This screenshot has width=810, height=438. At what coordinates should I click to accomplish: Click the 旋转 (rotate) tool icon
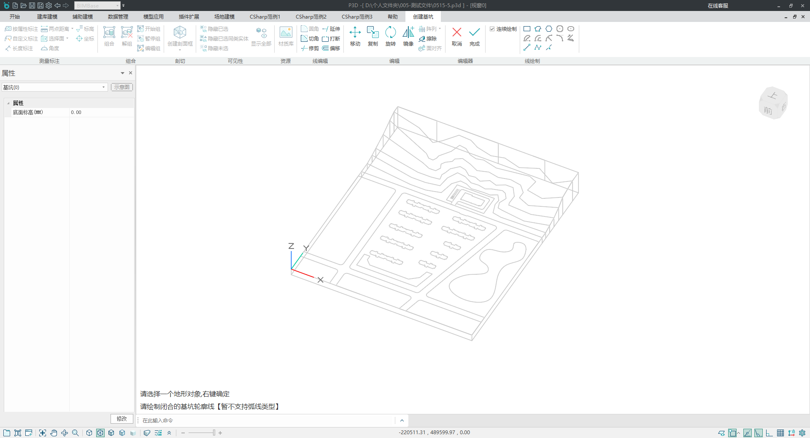[x=390, y=32]
